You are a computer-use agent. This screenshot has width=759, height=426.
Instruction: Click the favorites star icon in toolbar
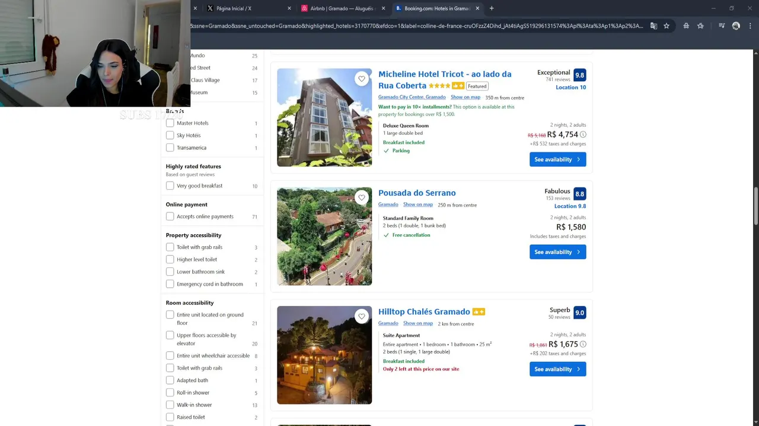click(700, 26)
